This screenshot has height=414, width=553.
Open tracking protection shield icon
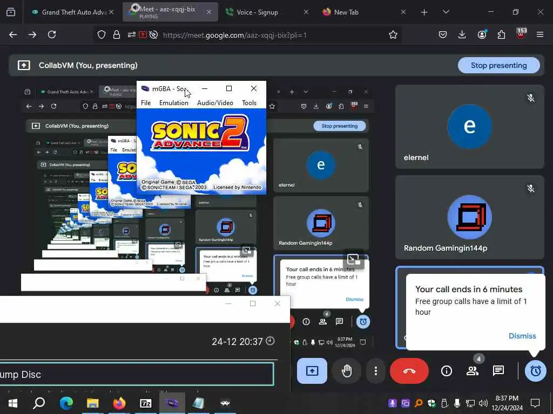tap(102, 35)
